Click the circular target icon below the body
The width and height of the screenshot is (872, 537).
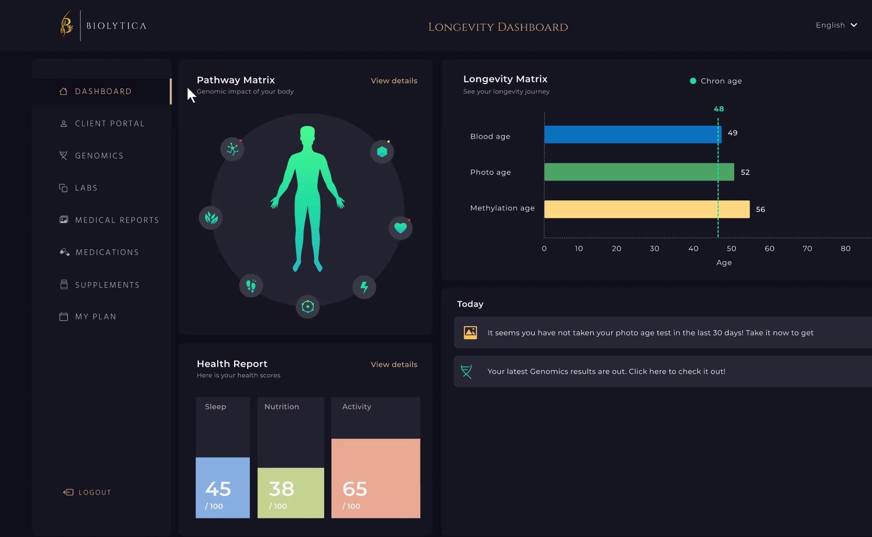click(x=308, y=306)
